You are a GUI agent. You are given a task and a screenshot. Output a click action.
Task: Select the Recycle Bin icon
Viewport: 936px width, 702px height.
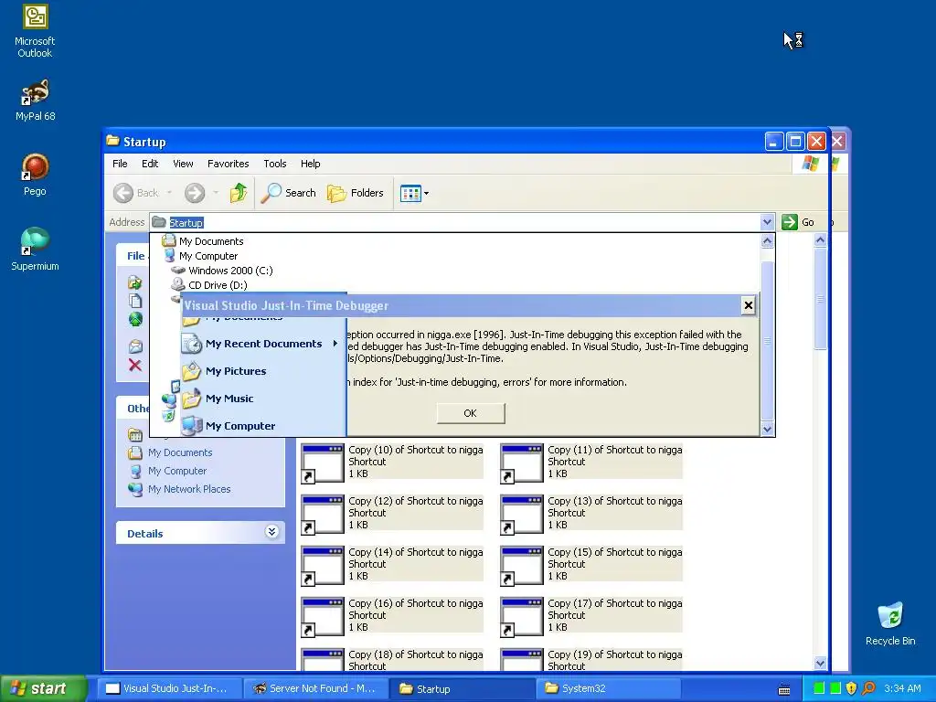(x=890, y=623)
